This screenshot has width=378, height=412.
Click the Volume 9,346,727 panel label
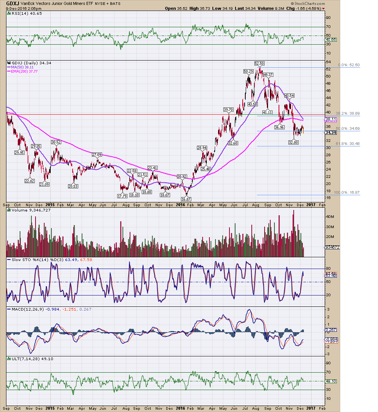click(29, 210)
